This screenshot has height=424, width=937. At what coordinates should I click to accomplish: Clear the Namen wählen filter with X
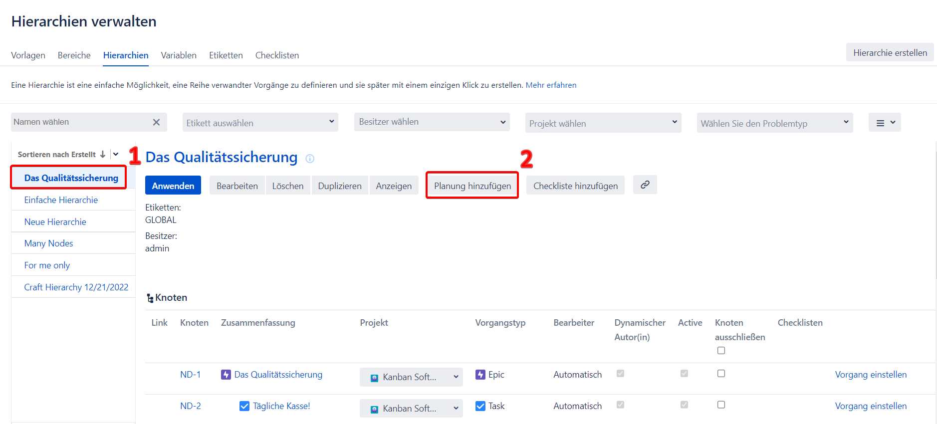(156, 122)
